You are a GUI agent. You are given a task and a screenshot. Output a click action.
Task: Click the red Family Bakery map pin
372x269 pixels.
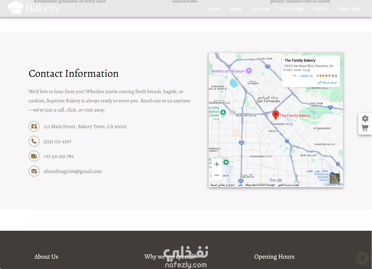tap(276, 115)
